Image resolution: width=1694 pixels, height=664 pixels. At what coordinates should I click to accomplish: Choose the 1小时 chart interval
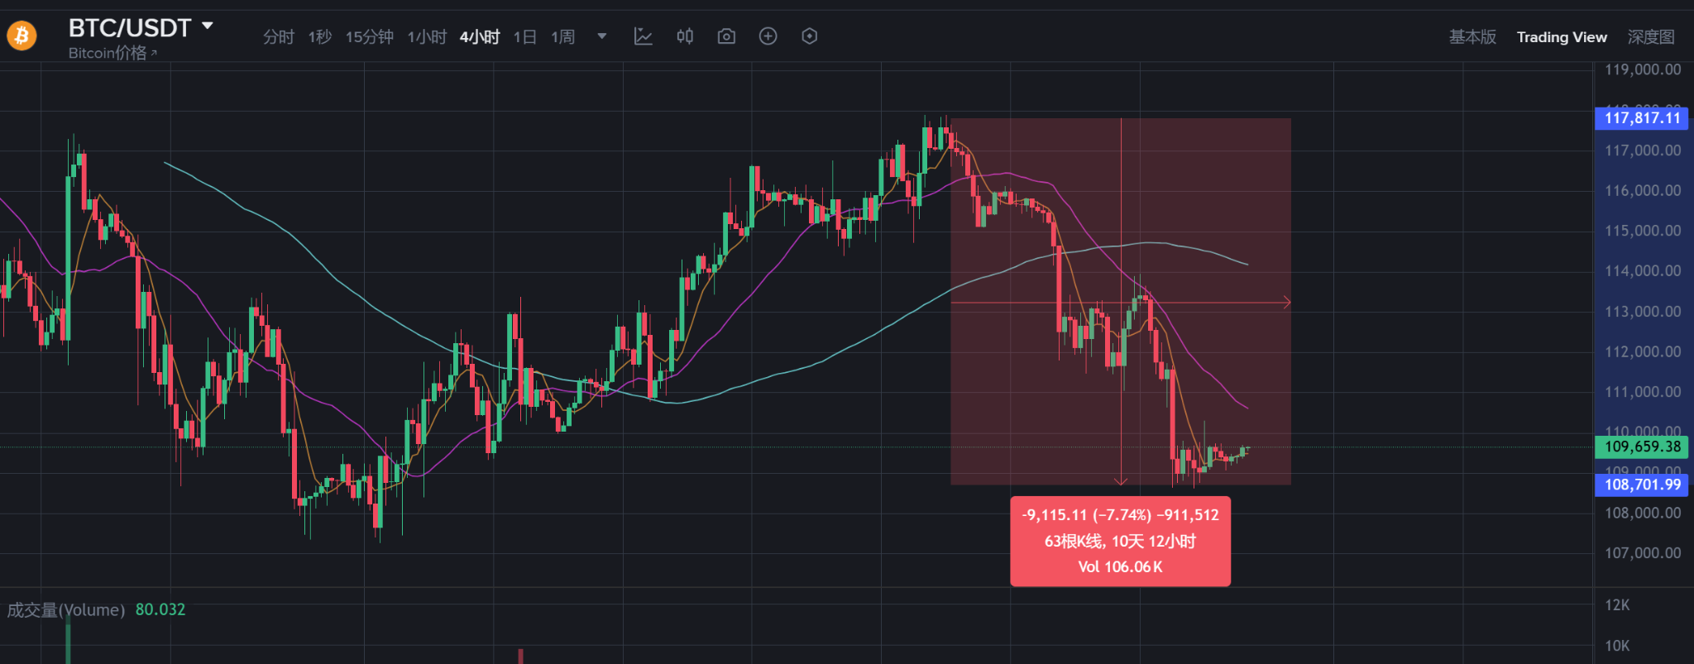pyautogui.click(x=427, y=37)
